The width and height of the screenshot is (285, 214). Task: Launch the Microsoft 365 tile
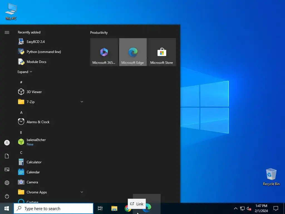point(104,52)
